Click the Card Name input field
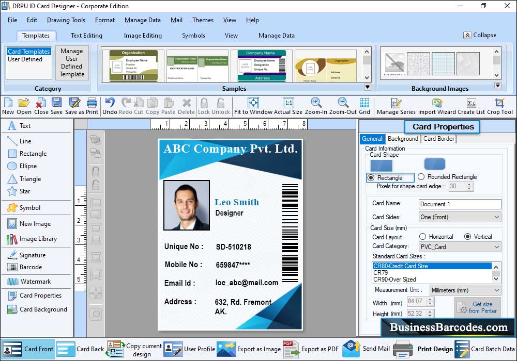The image size is (517, 361). (x=460, y=204)
